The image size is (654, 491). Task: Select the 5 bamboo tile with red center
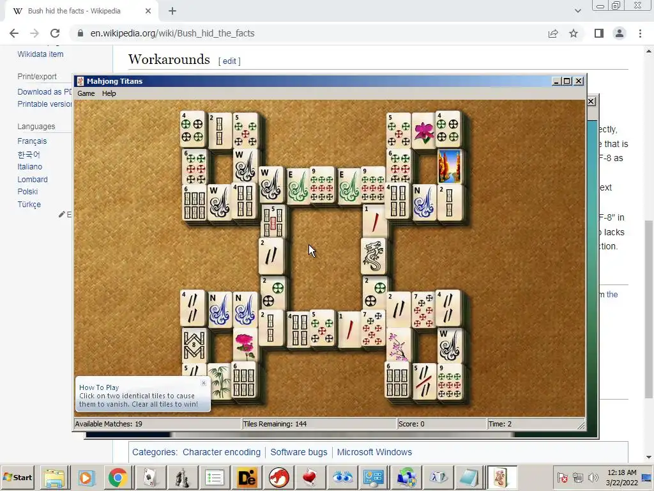click(x=273, y=221)
